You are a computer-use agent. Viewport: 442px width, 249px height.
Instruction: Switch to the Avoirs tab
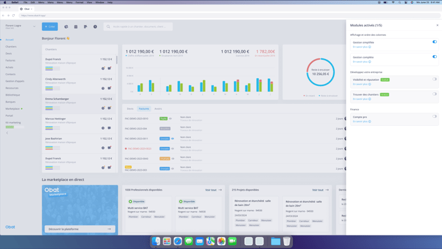(x=158, y=108)
